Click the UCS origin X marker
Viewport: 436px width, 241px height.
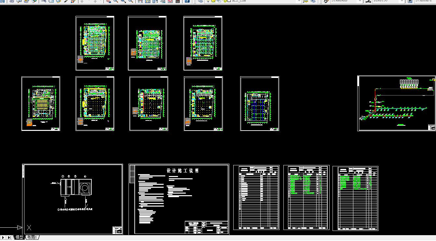click(29, 227)
